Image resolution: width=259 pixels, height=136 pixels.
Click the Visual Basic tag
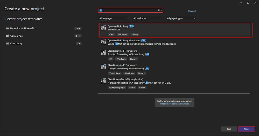(115, 73)
